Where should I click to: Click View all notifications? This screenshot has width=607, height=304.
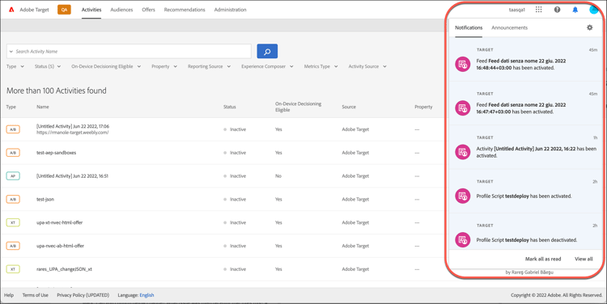(x=584, y=259)
